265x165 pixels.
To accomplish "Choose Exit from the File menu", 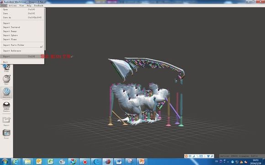I will pos(22,62).
